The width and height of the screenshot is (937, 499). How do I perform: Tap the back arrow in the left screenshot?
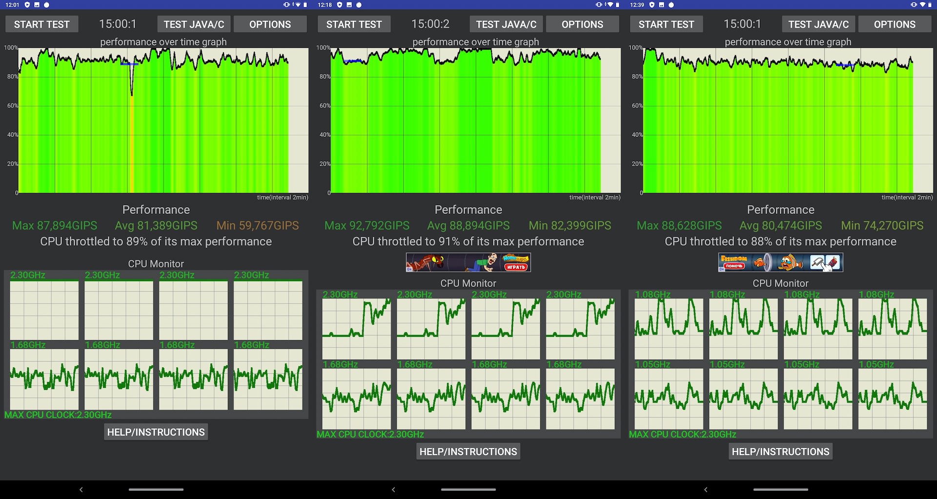coord(81,489)
